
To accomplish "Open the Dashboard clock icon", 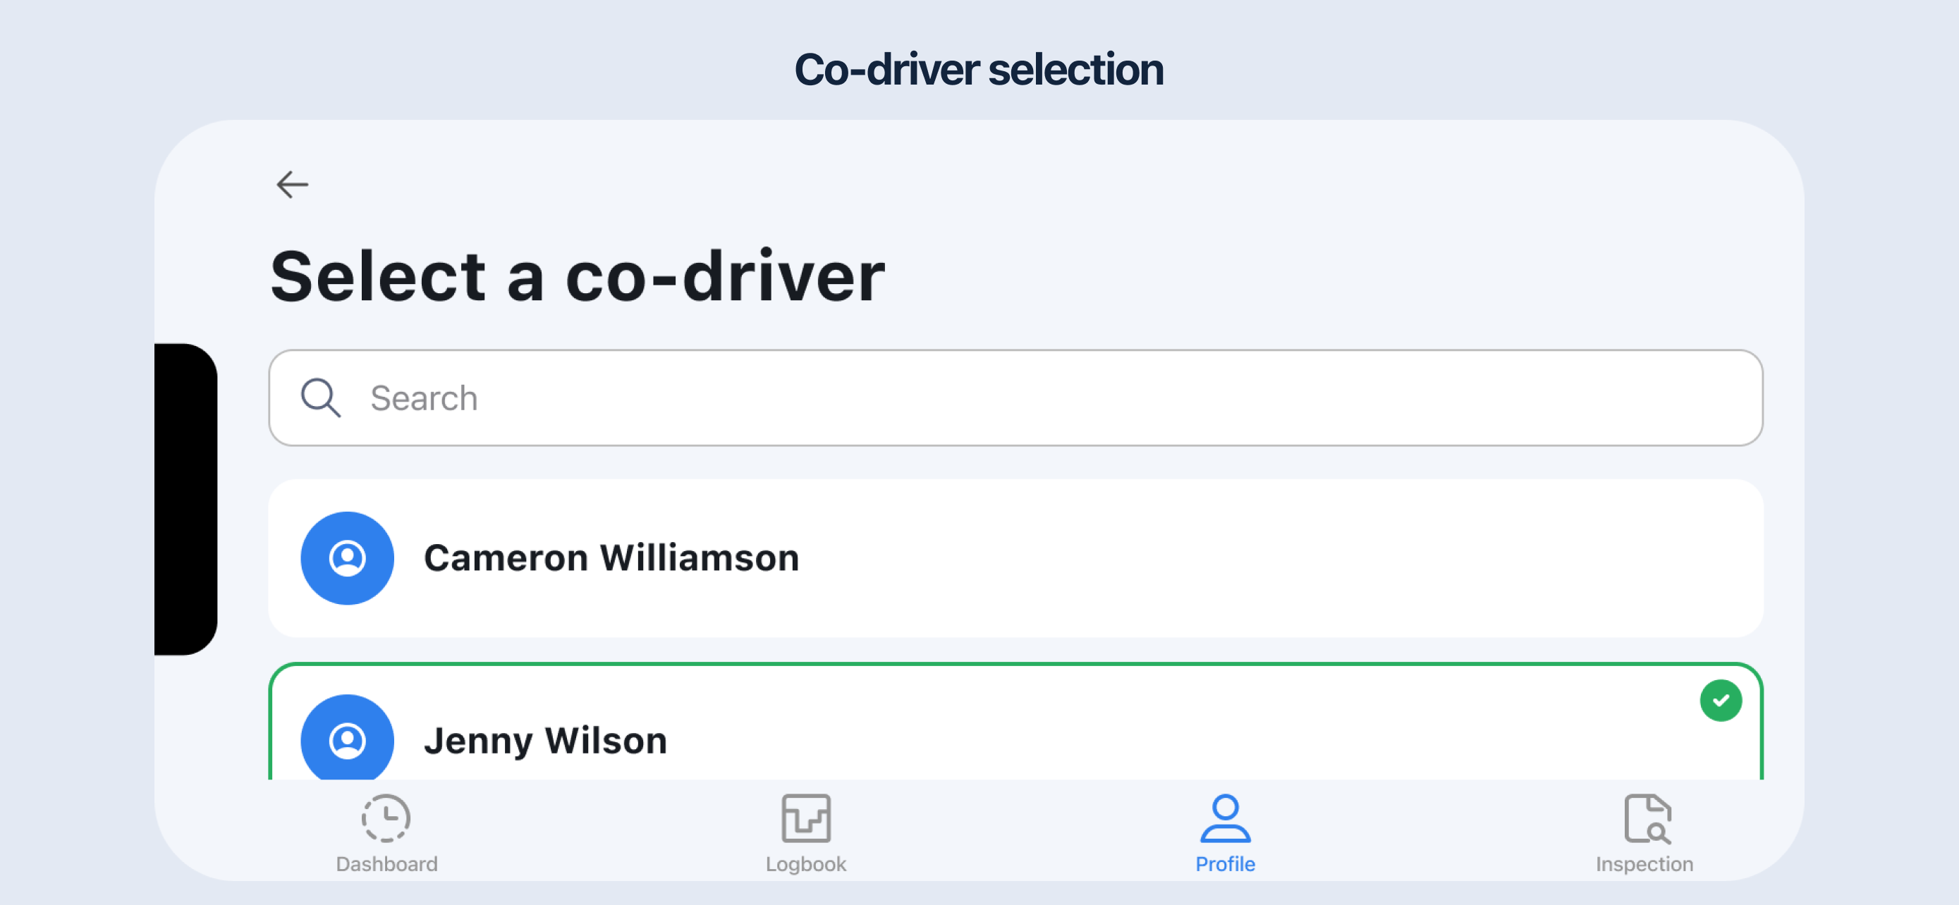I will [386, 818].
